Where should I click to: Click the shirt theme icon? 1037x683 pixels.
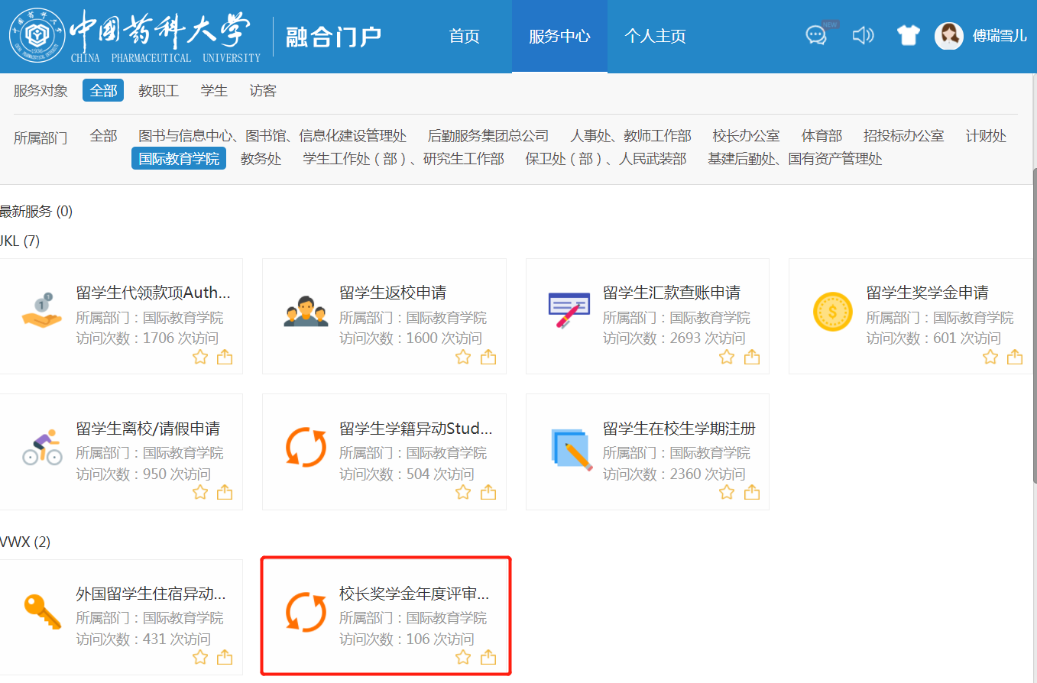click(908, 35)
